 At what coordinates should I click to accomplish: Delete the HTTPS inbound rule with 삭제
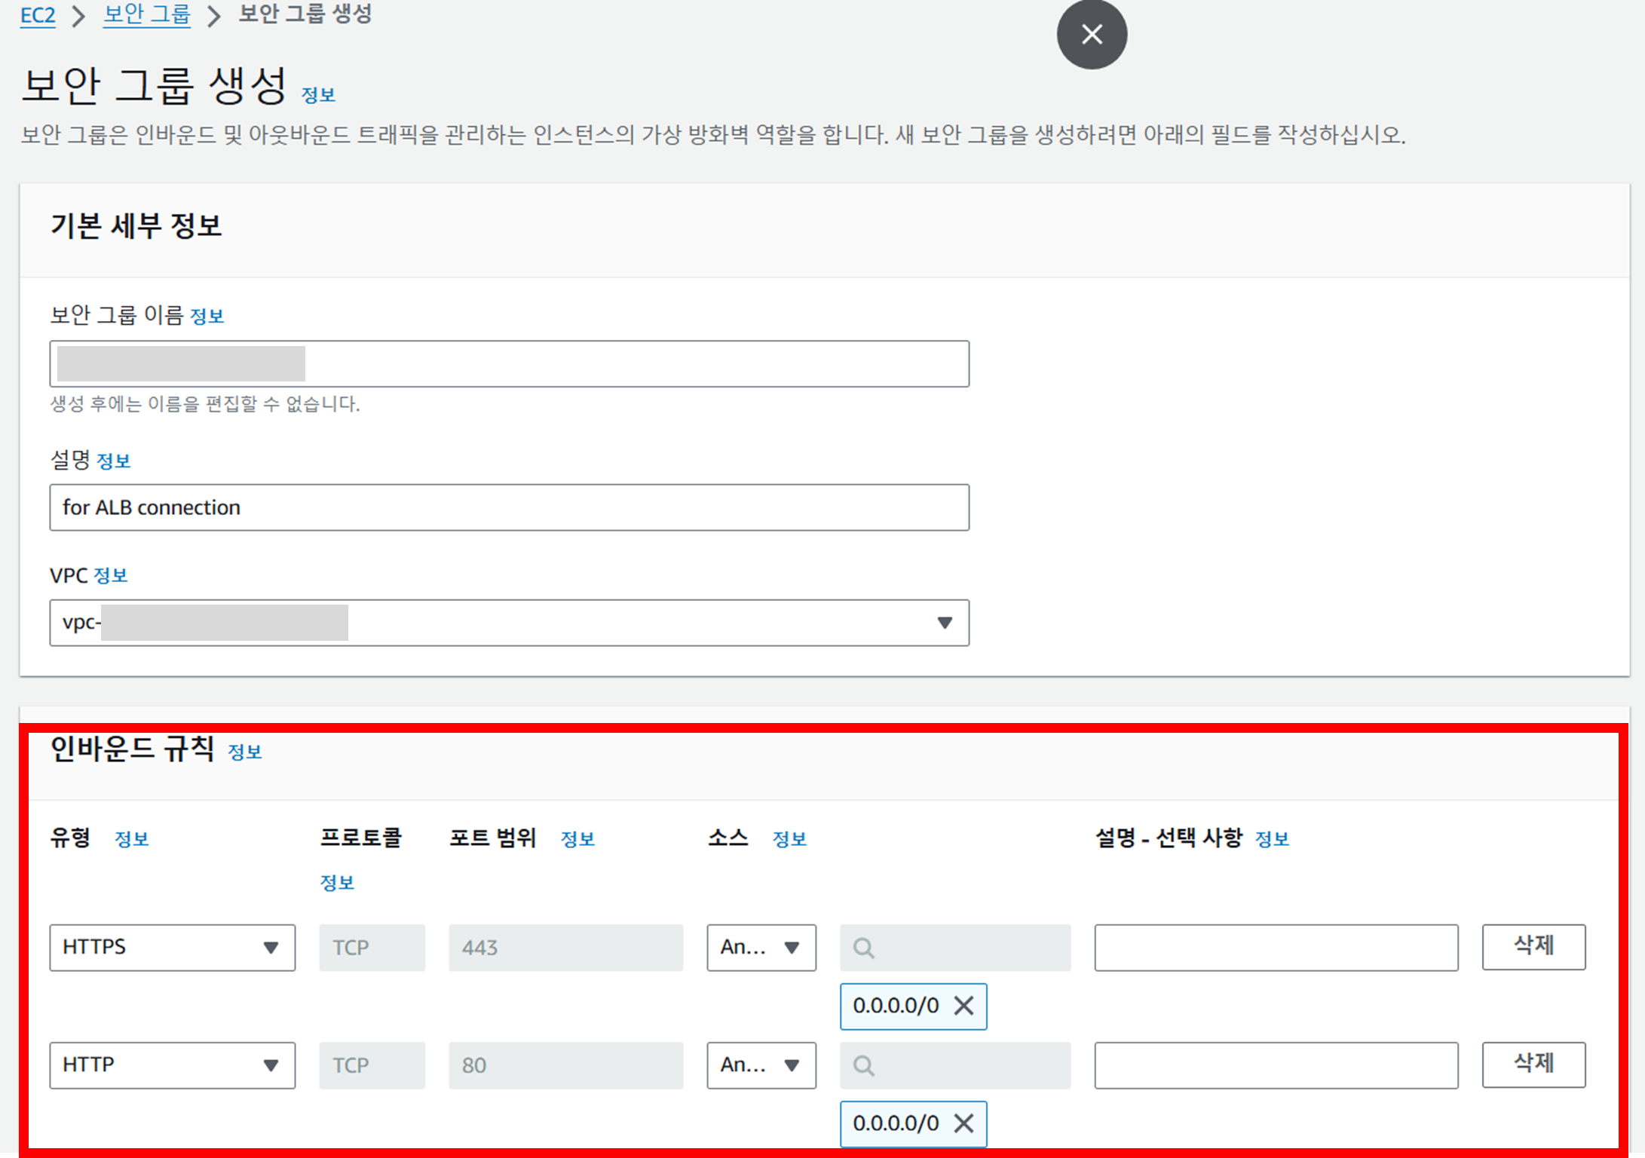point(1533,946)
